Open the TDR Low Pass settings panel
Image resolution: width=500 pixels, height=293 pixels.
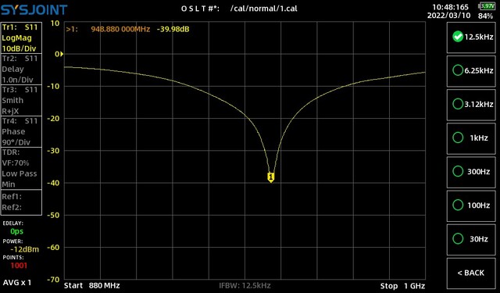tap(21, 168)
